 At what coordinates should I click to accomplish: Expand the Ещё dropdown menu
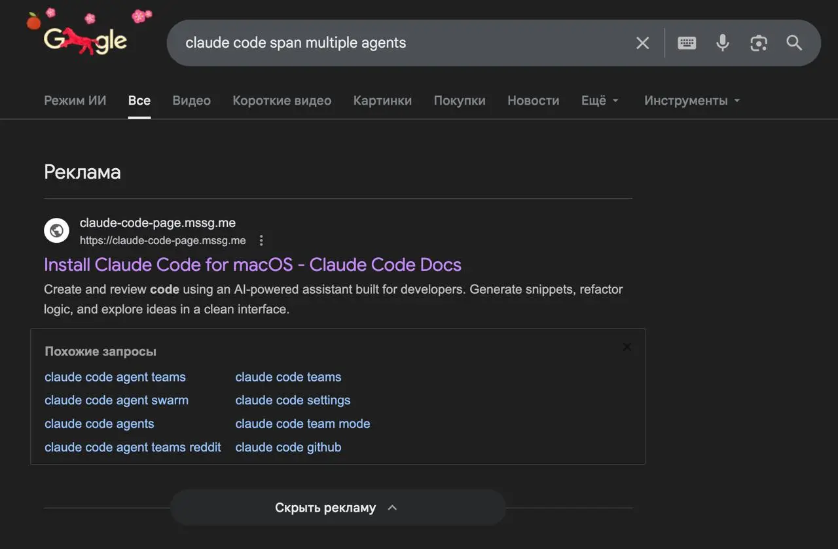coord(600,101)
